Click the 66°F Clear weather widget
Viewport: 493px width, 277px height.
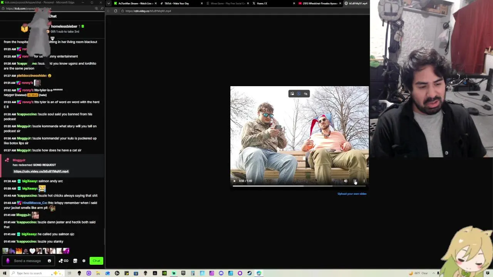[418, 273]
